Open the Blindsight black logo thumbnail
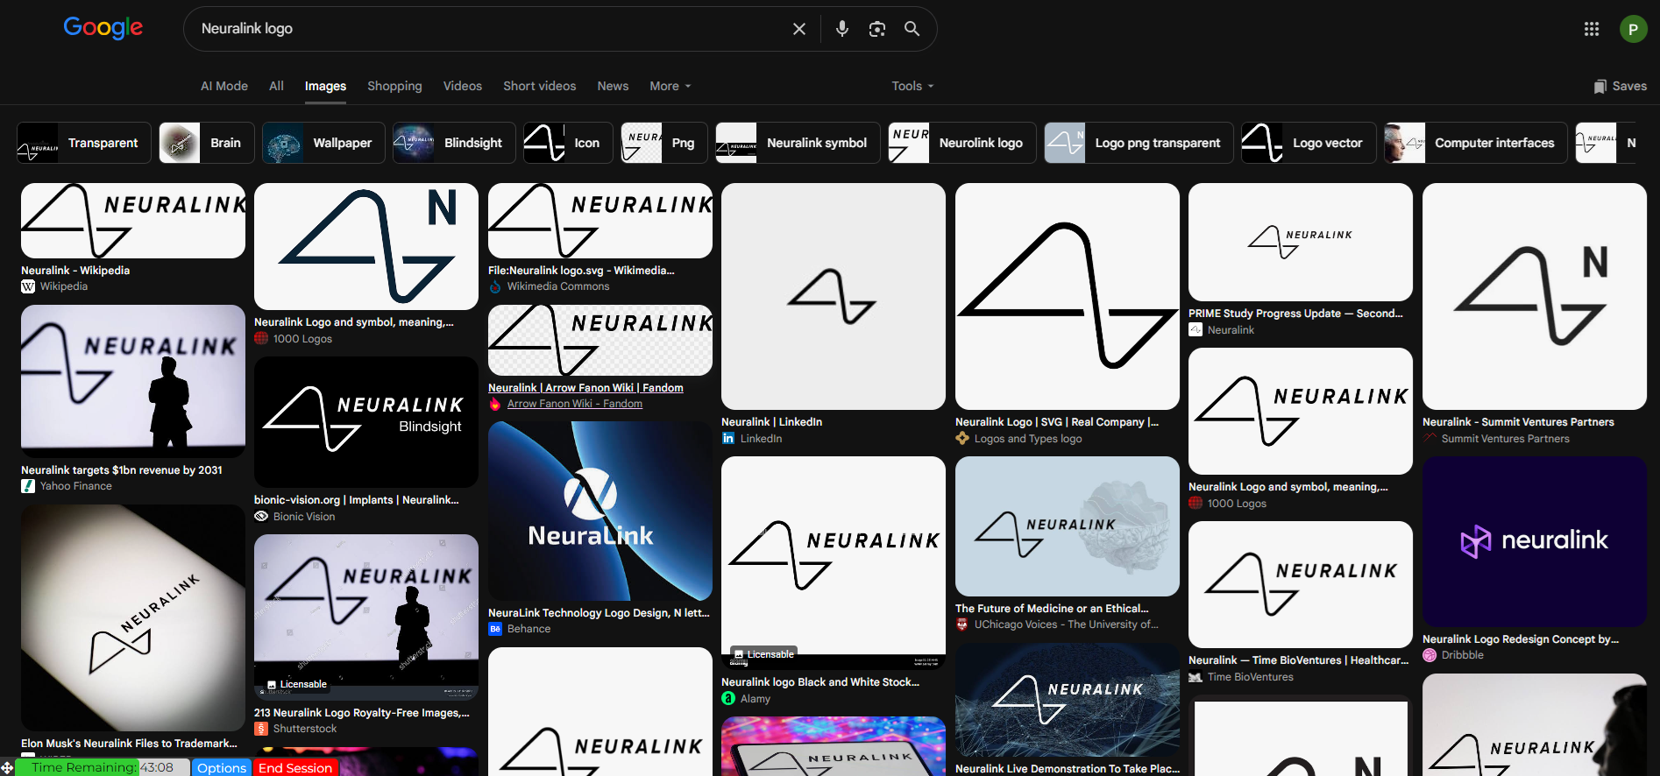 366,422
